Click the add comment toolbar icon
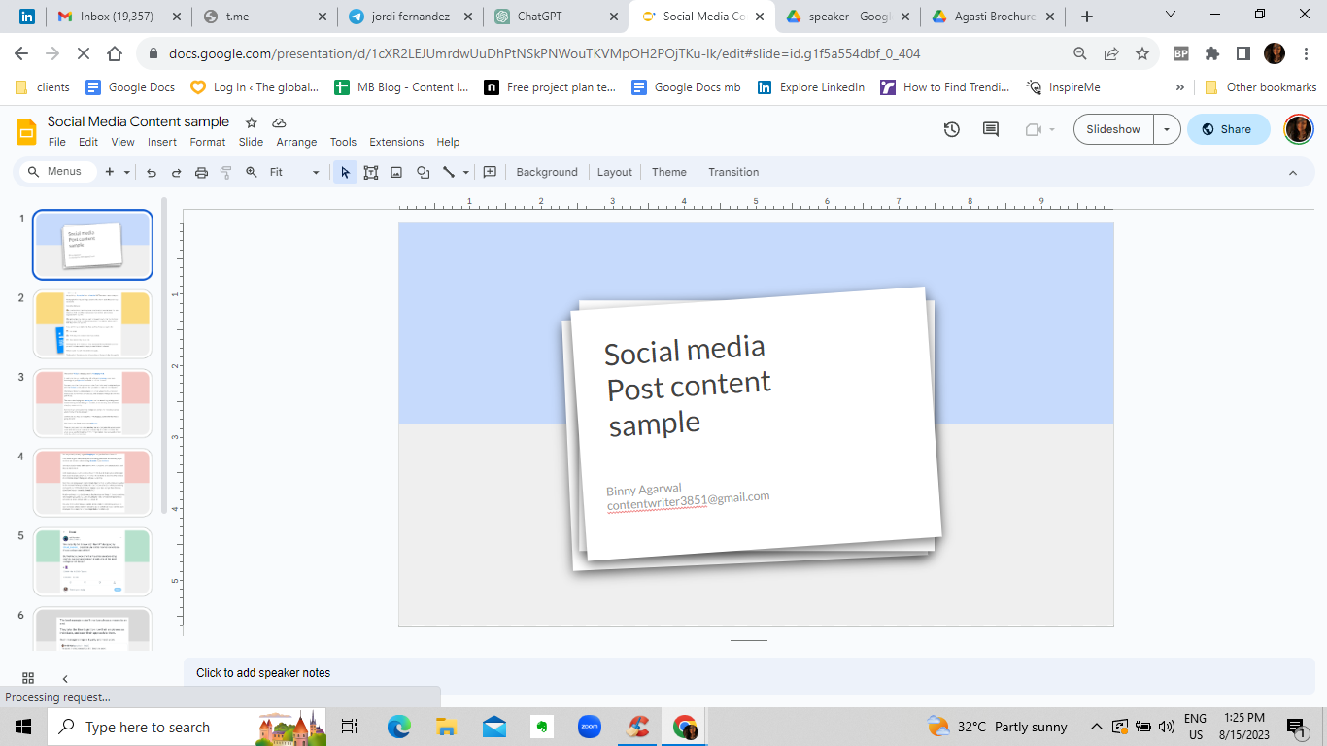Image resolution: width=1327 pixels, height=746 pixels. point(490,172)
